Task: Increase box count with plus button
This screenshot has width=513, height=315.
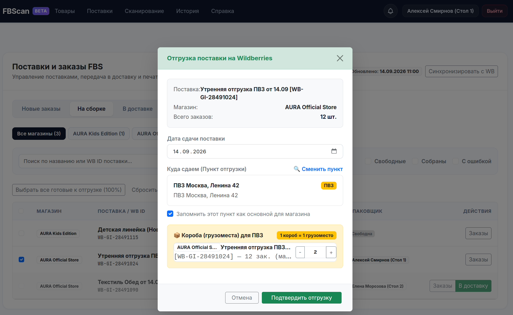Action: pyautogui.click(x=331, y=252)
